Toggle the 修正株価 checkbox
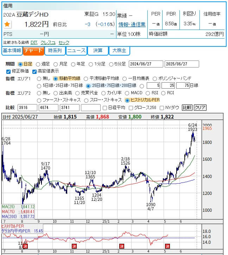The height and width of the screenshot is (255, 228). tap(8, 71)
